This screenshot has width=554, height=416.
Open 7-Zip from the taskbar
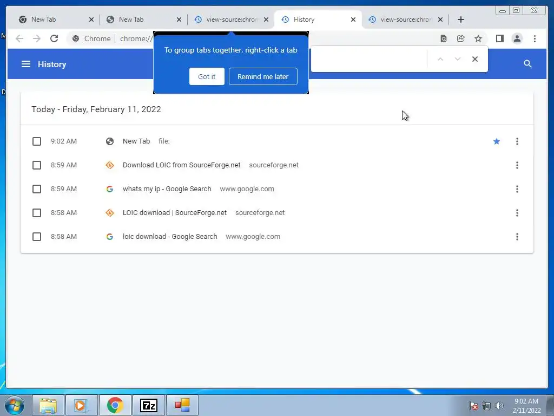point(148,405)
